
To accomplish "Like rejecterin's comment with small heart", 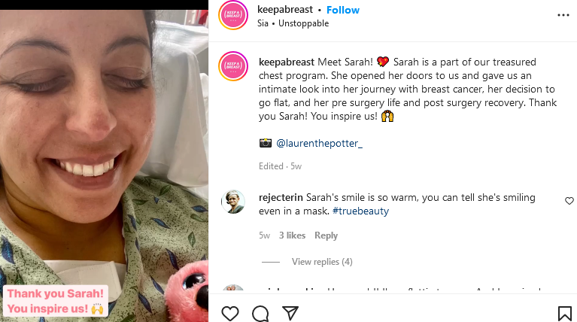I will coord(569,201).
